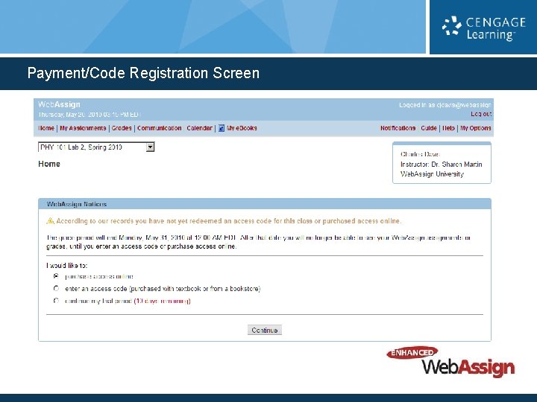Click the WebAssign header title
The image size is (537, 402).
(59, 105)
